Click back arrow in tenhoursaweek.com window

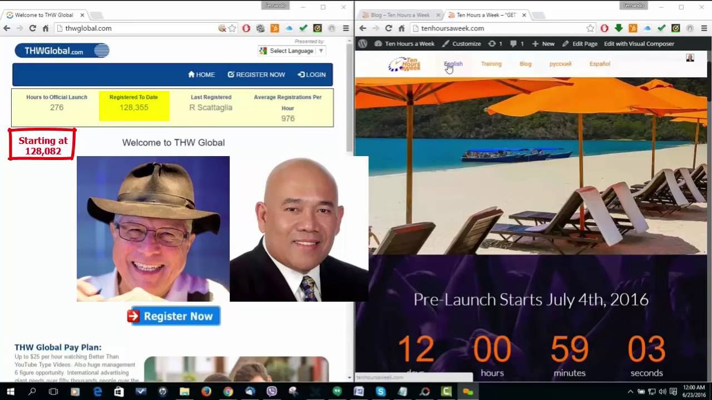pos(363,28)
